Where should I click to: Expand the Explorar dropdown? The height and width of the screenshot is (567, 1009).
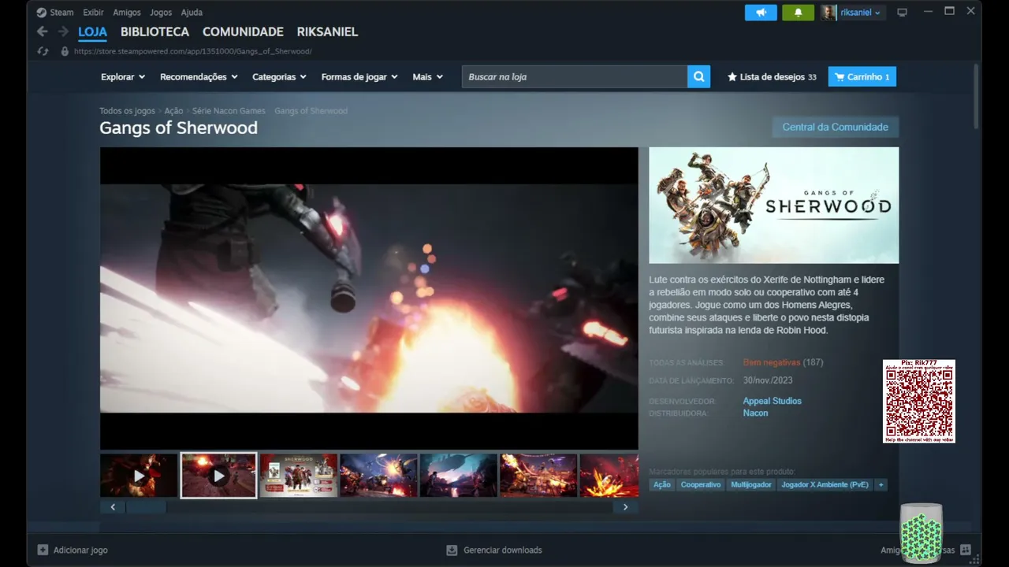click(x=123, y=77)
